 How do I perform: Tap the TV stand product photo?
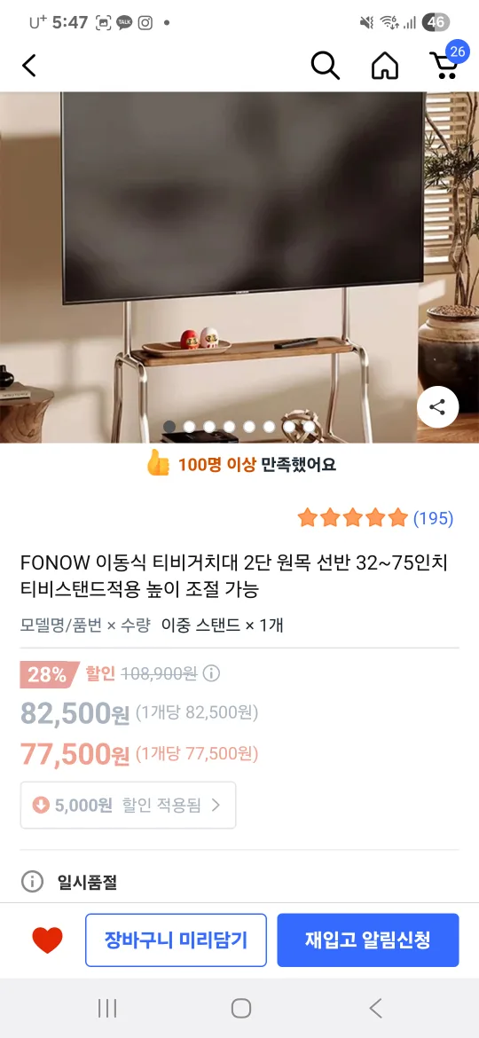[x=239, y=267]
